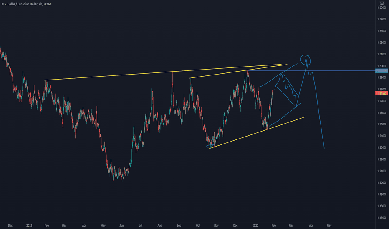Click the Feb label right after 2021
This screenshot has width=389, height=229.
(47, 226)
